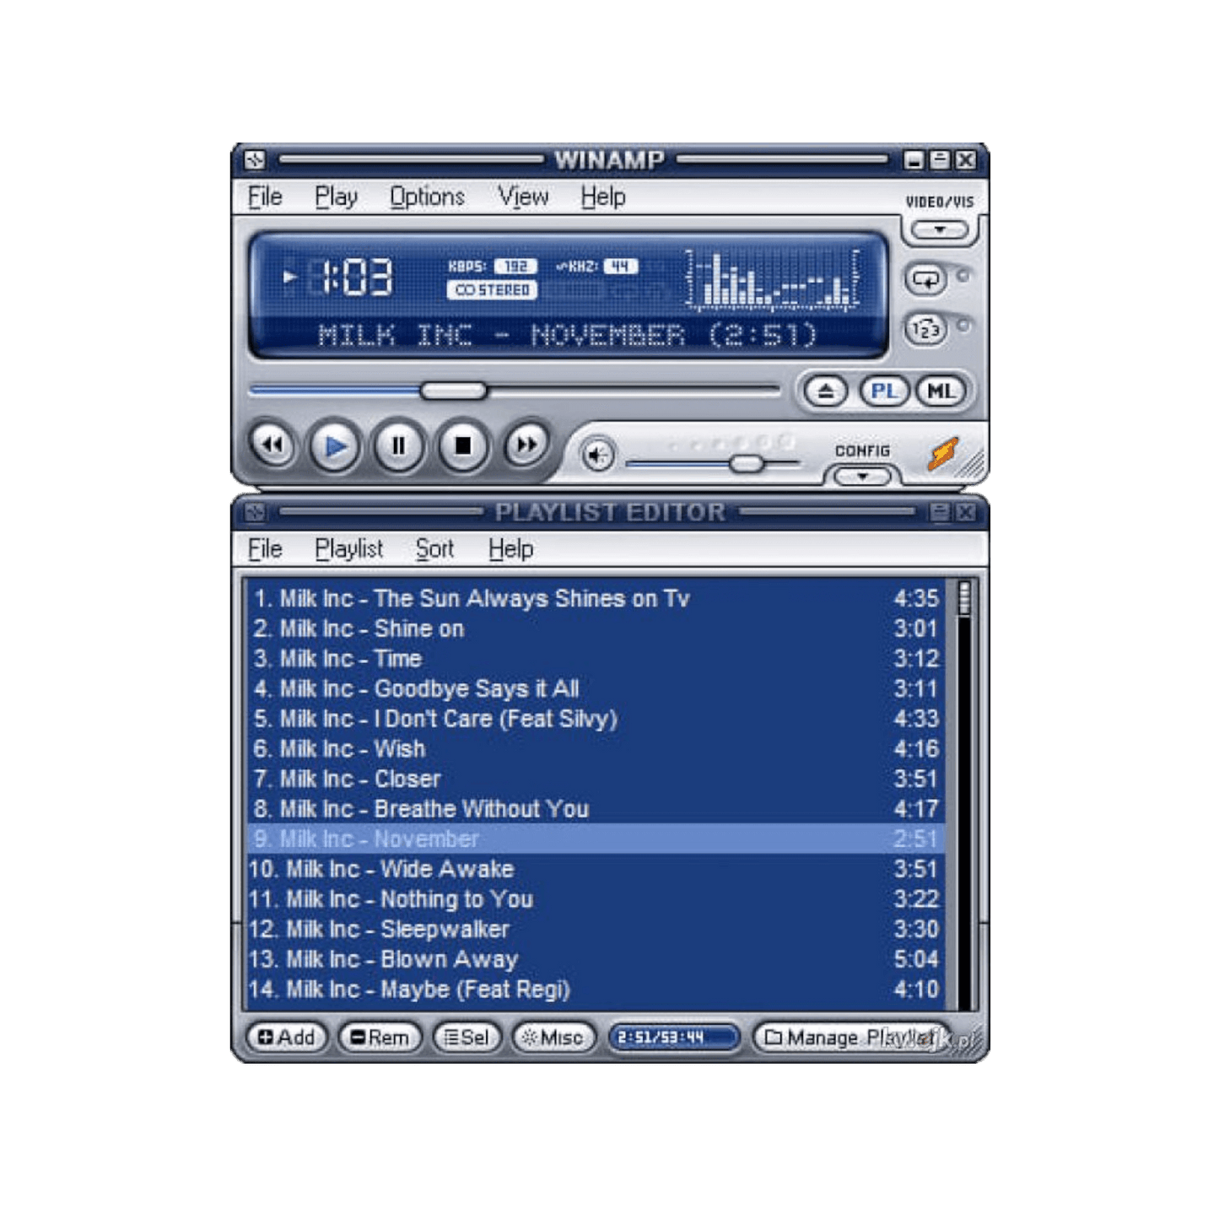Click the 192 kbps bitrate readout

pos(515,267)
